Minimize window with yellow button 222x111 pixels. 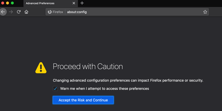coord(8,3)
